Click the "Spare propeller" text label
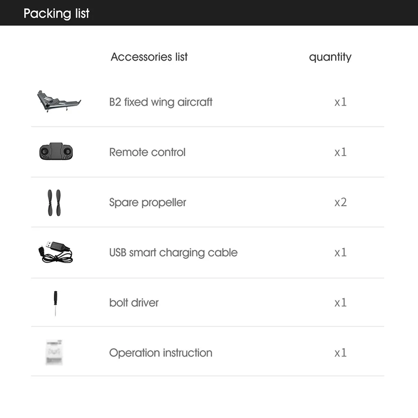This screenshot has height=418, width=418. [x=147, y=203]
